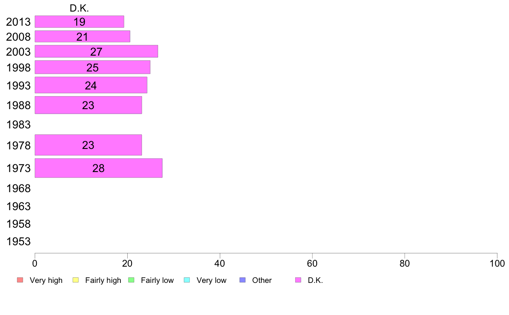Click the Fairly low green legend swatch
Viewport: 509px width, 315px height.
point(131,280)
